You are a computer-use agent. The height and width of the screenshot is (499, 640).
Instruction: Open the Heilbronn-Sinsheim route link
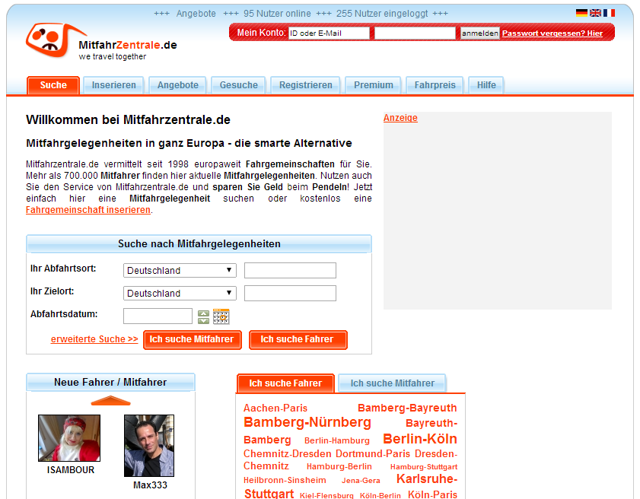(x=285, y=480)
